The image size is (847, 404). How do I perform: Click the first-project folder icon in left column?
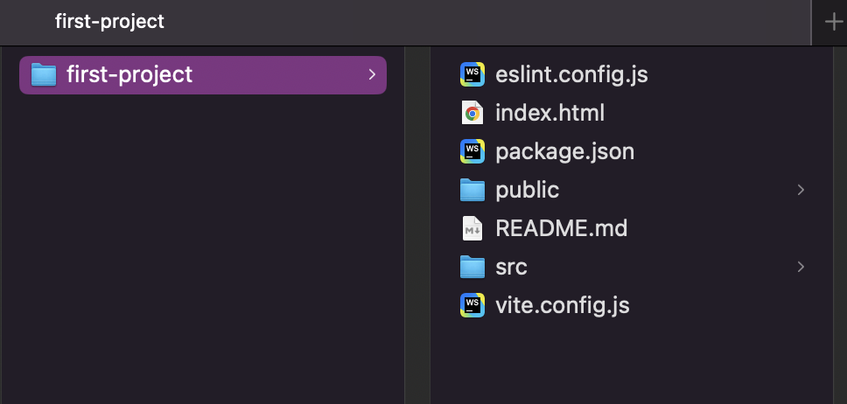[x=44, y=74]
